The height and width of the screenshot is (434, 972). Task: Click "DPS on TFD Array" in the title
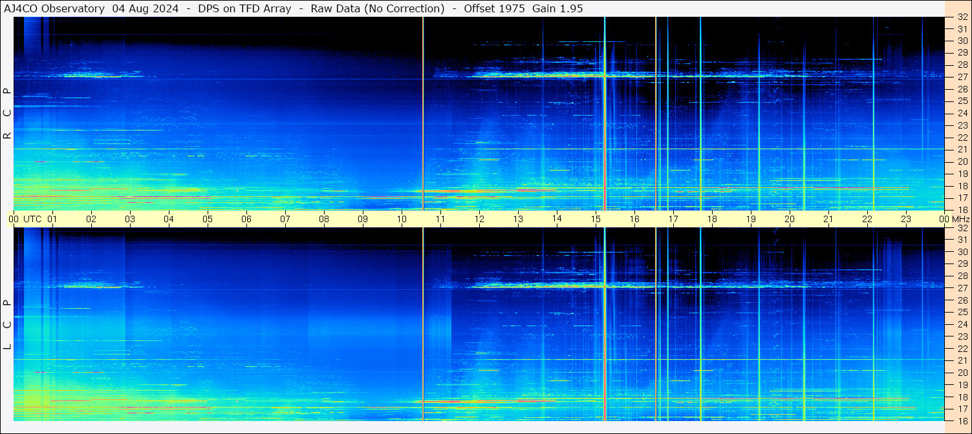tap(244, 8)
